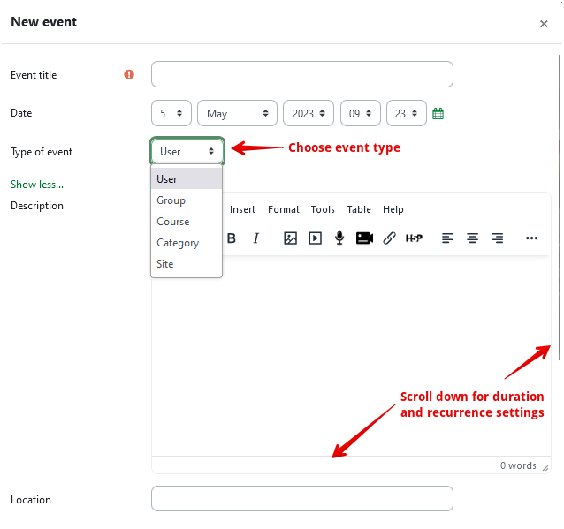Insert an image into the description
Viewport: 564px width, 529px height.
pos(290,238)
